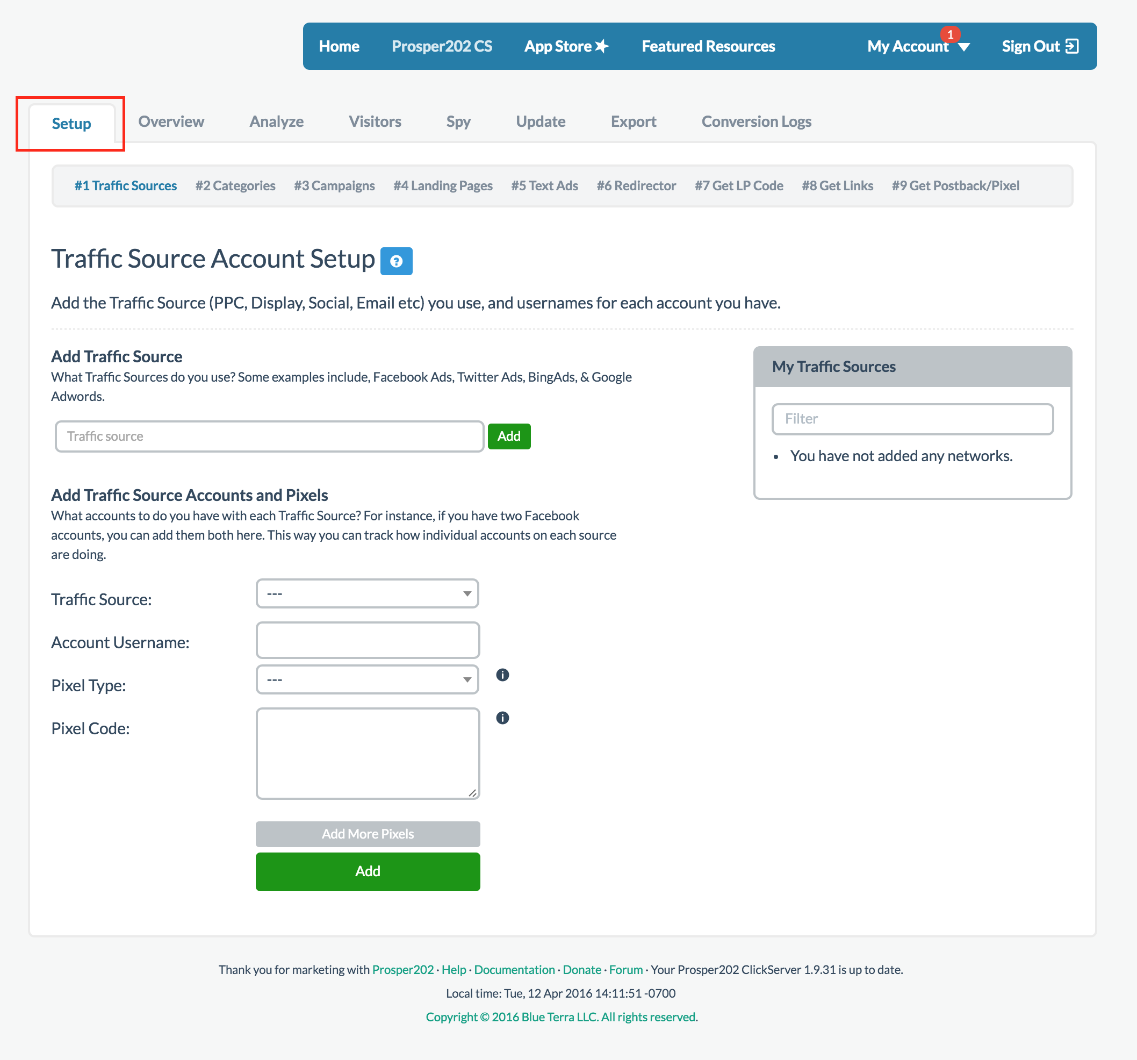Click the notification badge on My Account
Screen dimensions: 1137x1060
(950, 34)
